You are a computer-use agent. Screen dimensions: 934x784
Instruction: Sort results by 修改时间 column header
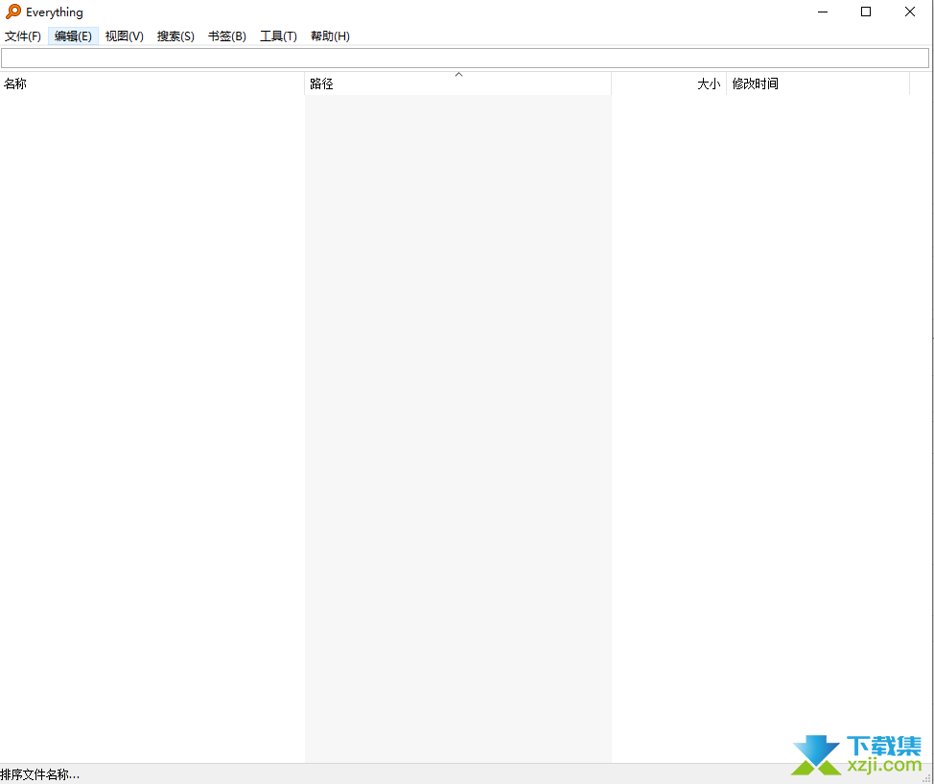tap(818, 84)
